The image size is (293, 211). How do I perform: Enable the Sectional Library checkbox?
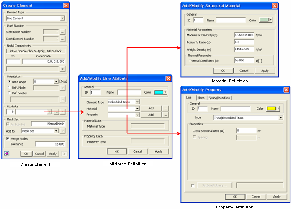[193, 185]
